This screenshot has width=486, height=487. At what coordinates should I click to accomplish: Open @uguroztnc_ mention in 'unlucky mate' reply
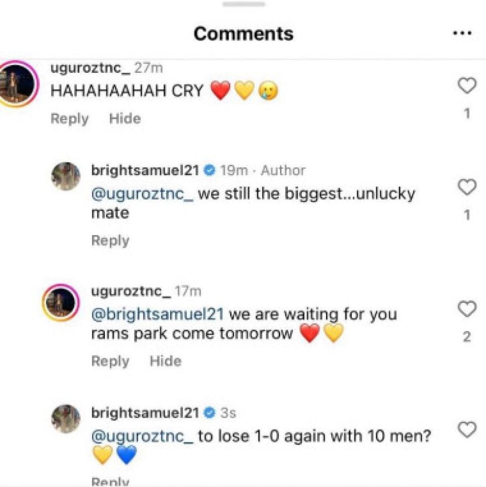[143, 194]
